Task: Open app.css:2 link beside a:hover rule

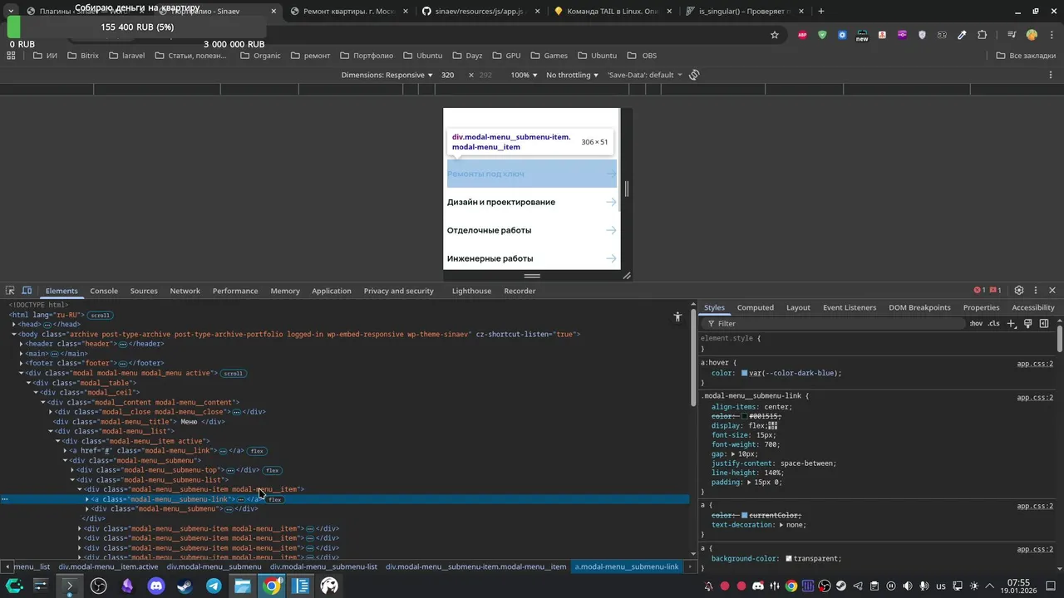Action: coord(1035,364)
